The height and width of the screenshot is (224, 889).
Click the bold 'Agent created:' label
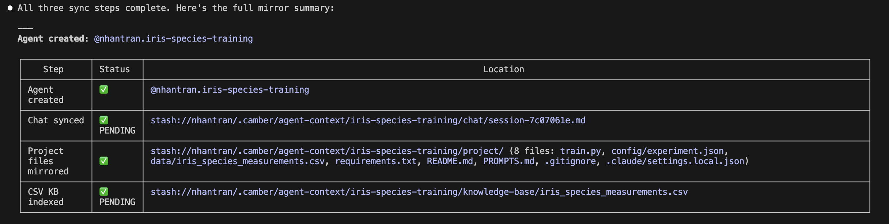pyautogui.click(x=53, y=39)
